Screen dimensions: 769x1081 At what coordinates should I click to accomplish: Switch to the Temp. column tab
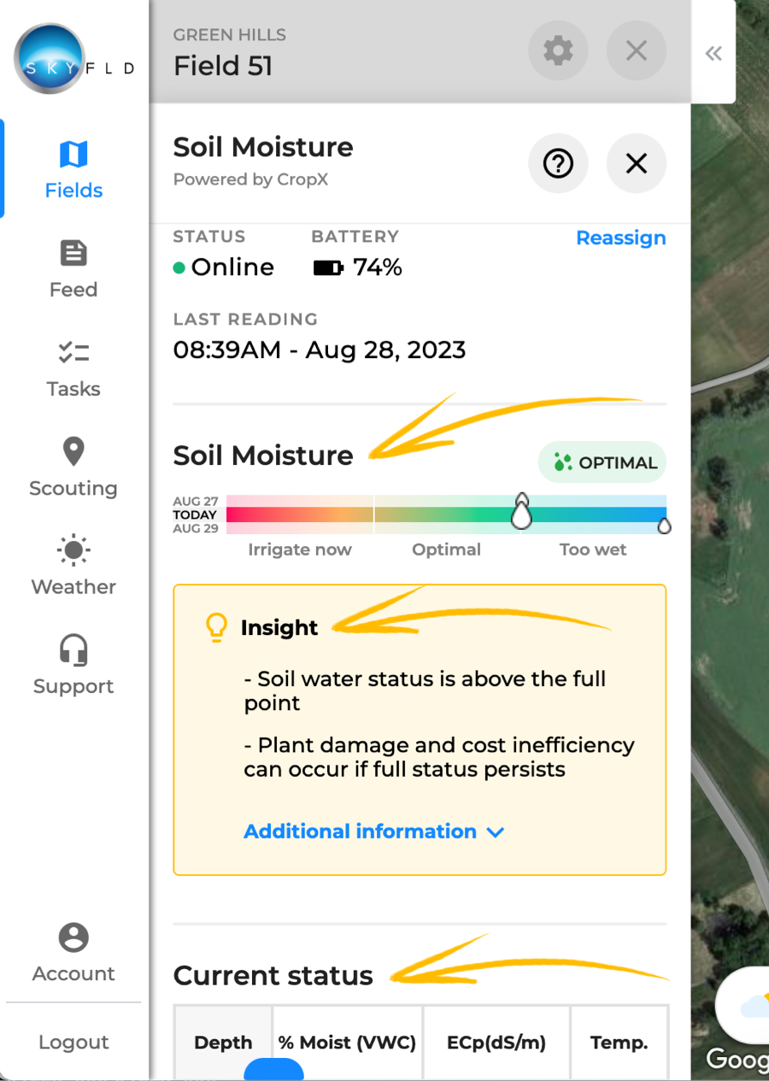[619, 1043]
